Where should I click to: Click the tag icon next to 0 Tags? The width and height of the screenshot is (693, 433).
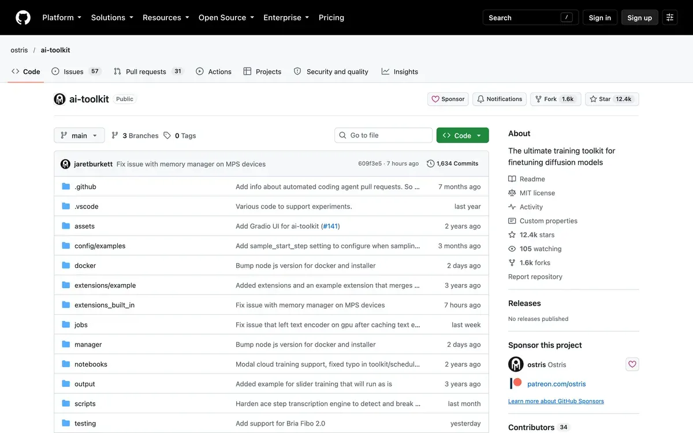167,136
